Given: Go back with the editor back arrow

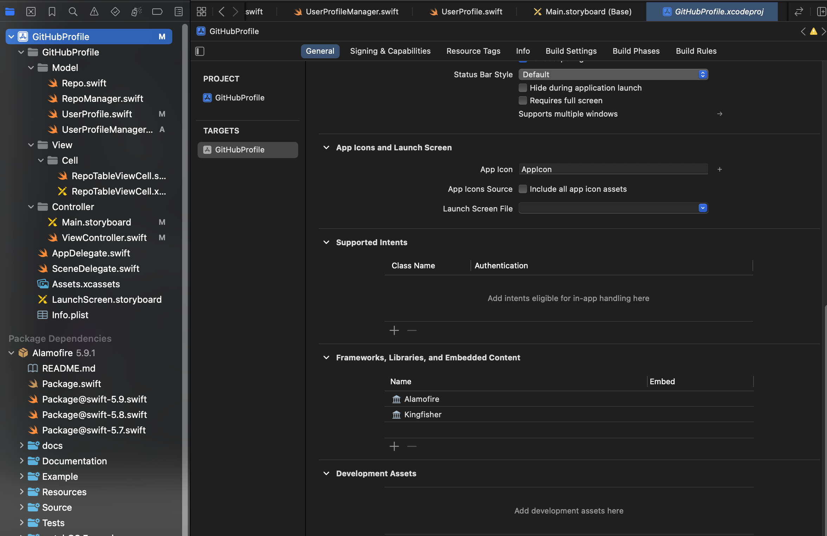Looking at the screenshot, I should 222,12.
